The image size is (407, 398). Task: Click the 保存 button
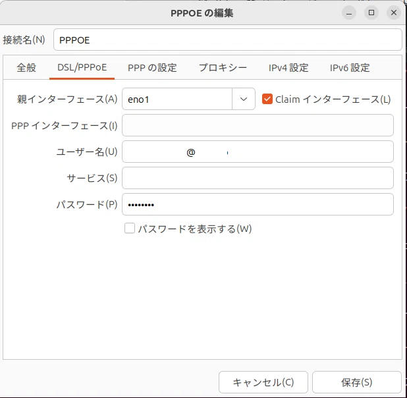pos(357,382)
